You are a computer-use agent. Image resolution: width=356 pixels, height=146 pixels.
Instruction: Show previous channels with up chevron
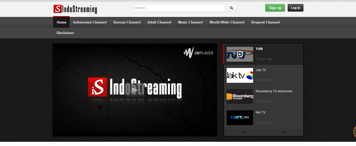[x=244, y=132]
